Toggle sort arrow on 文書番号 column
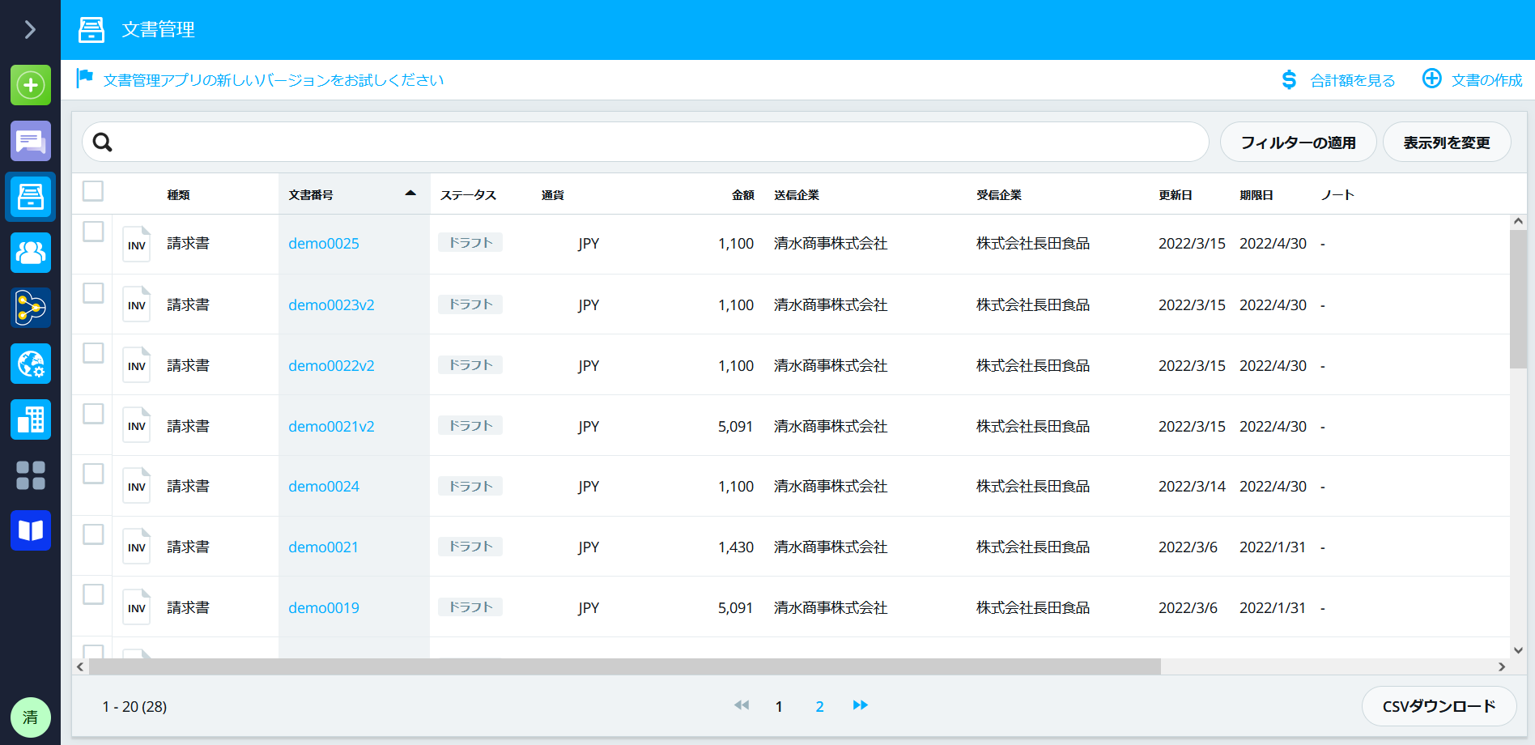The height and width of the screenshot is (745, 1535). [410, 194]
